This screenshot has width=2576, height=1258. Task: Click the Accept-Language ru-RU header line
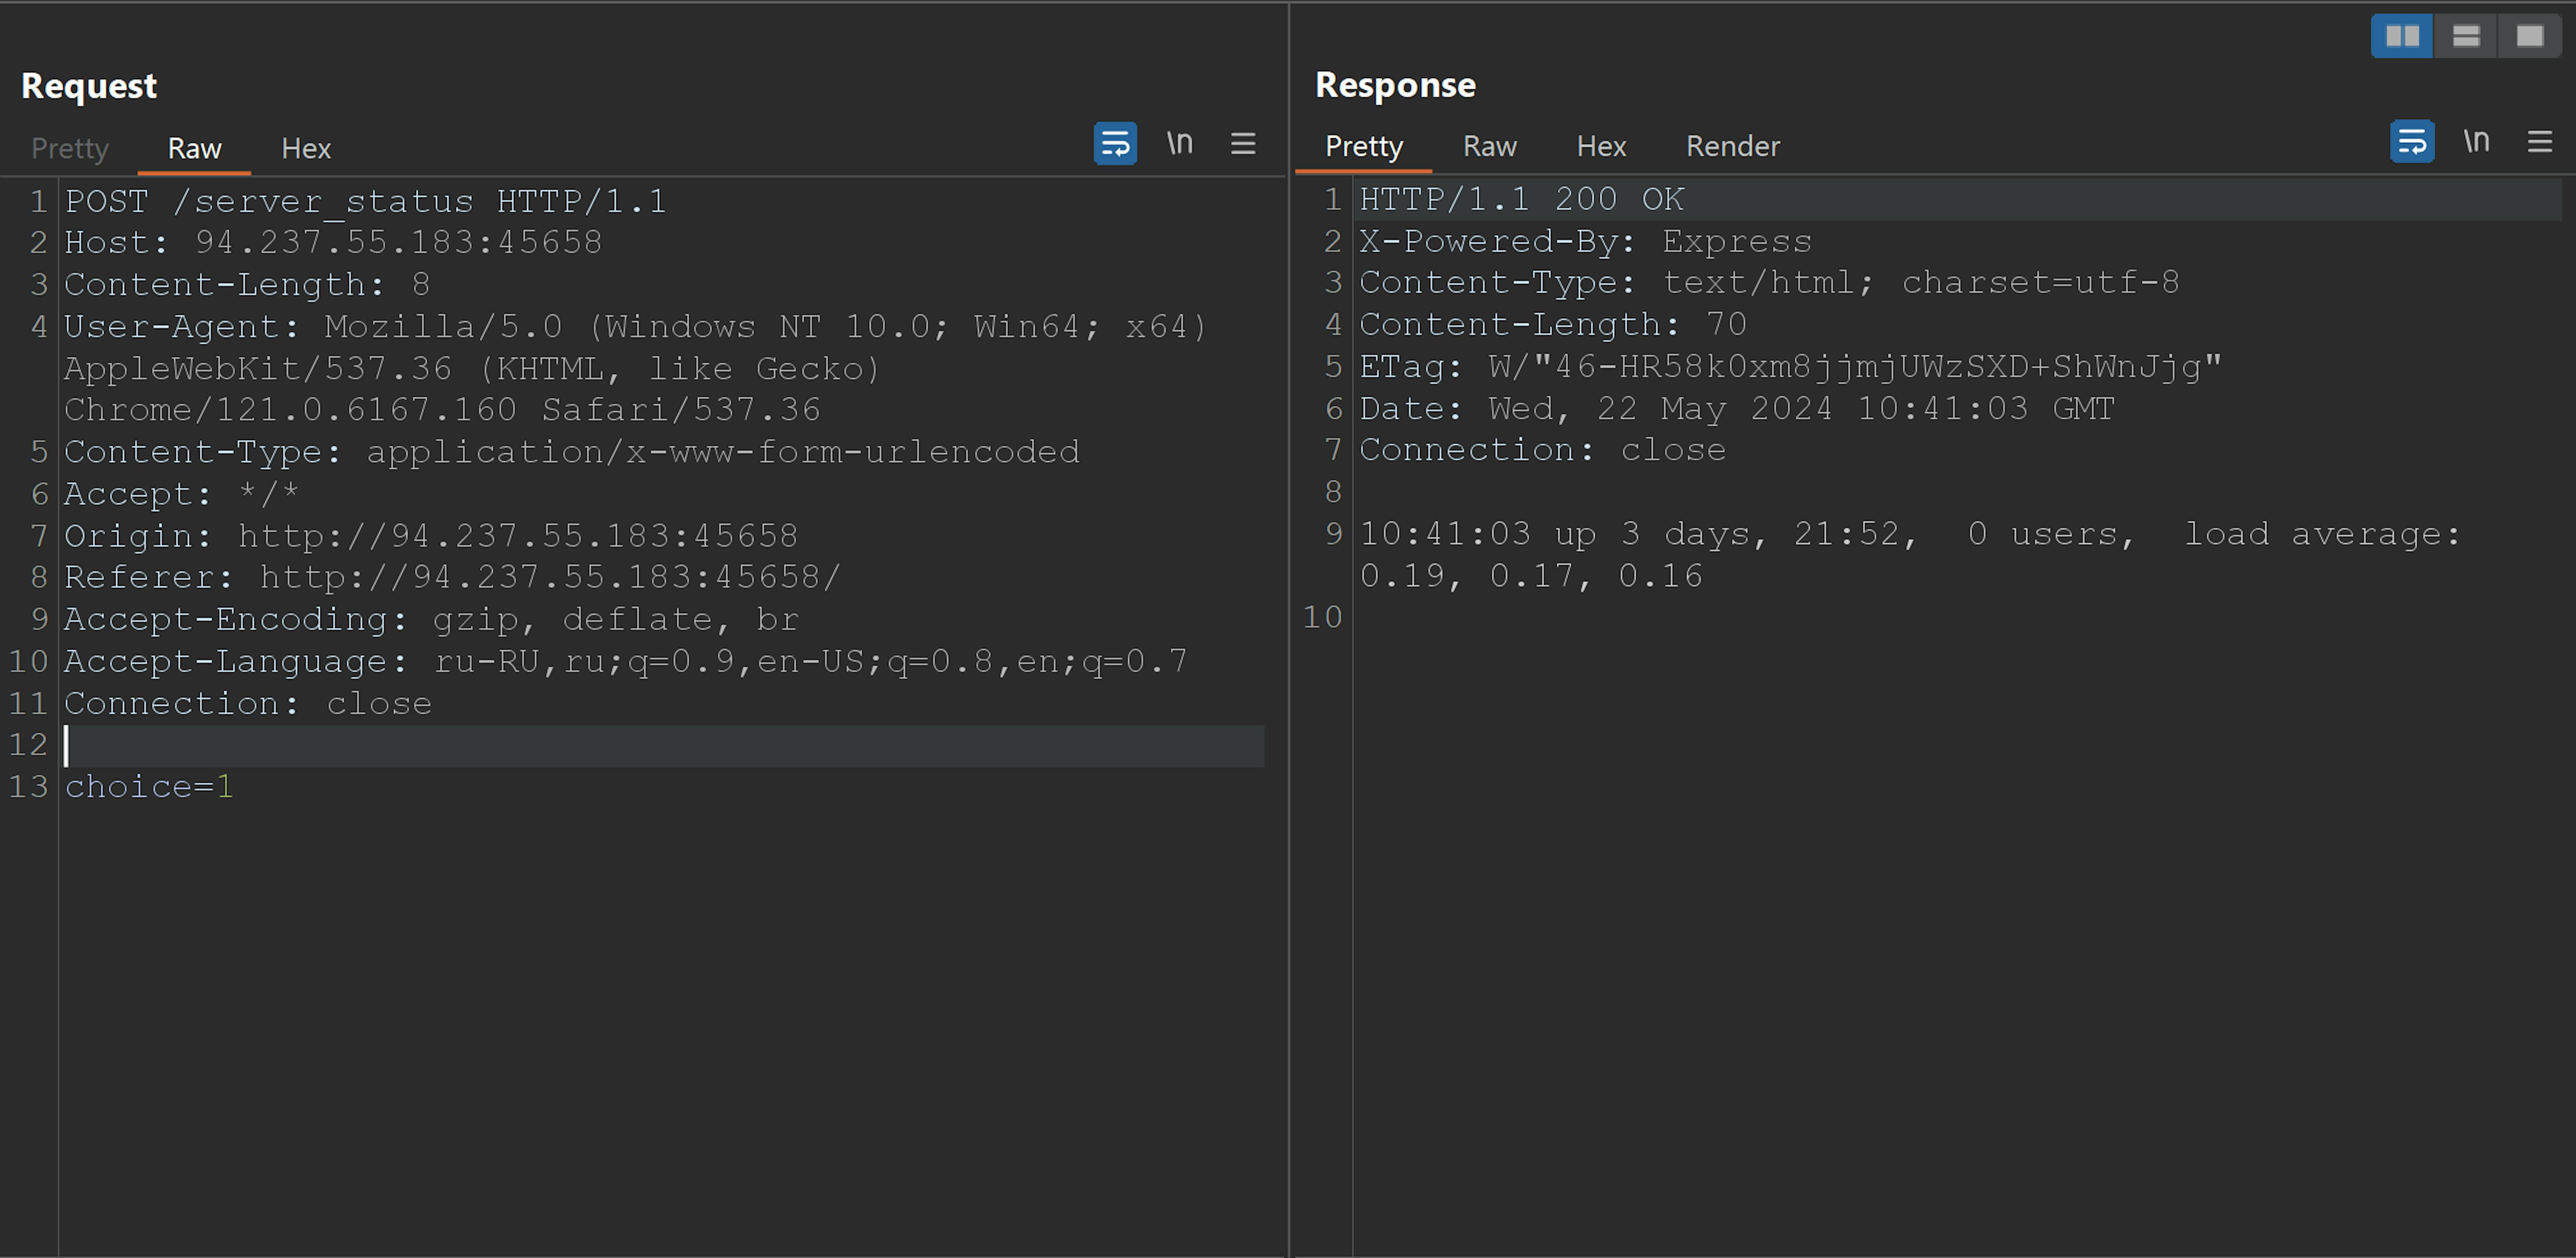626,662
